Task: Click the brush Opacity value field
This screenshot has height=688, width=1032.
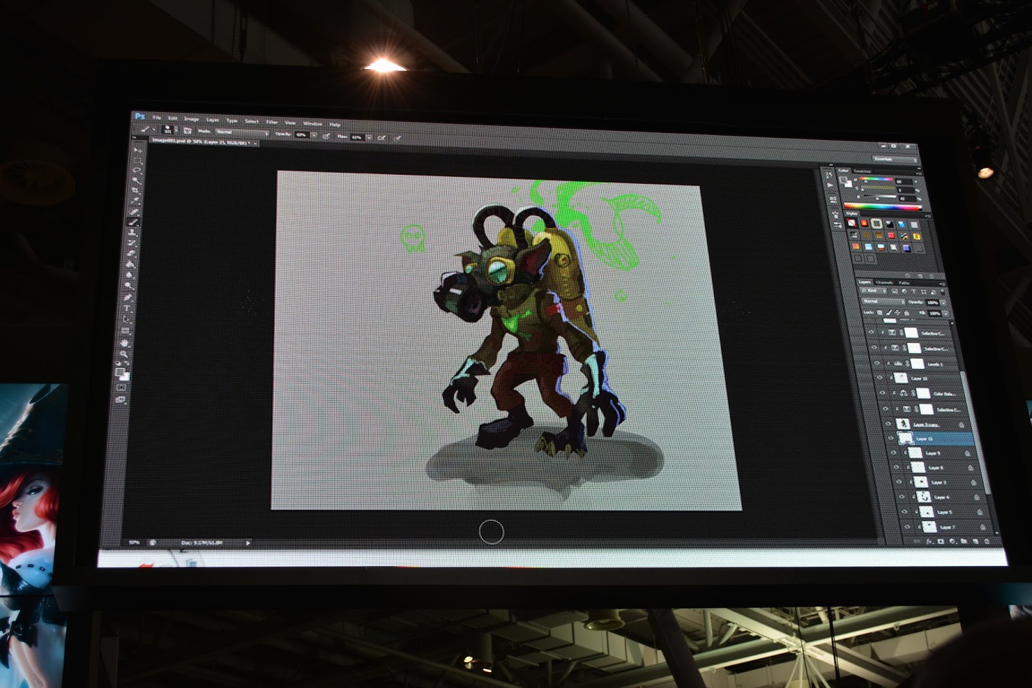Action: pos(301,134)
